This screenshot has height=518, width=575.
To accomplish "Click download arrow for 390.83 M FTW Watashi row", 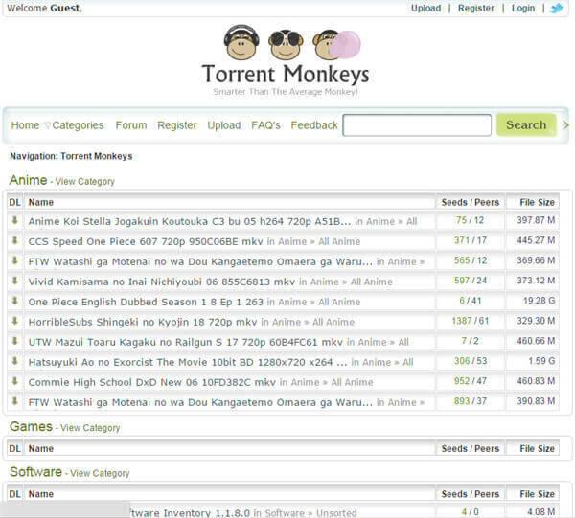I will tap(15, 401).
